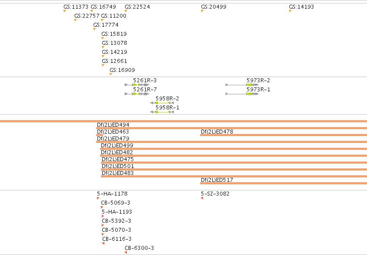Click the Df(2L)ED478 label
Screen dimensions: 367x255
[217, 131]
